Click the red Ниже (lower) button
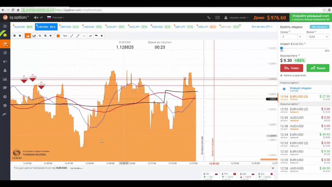The height and width of the screenshot is (187, 332). [x=292, y=68]
